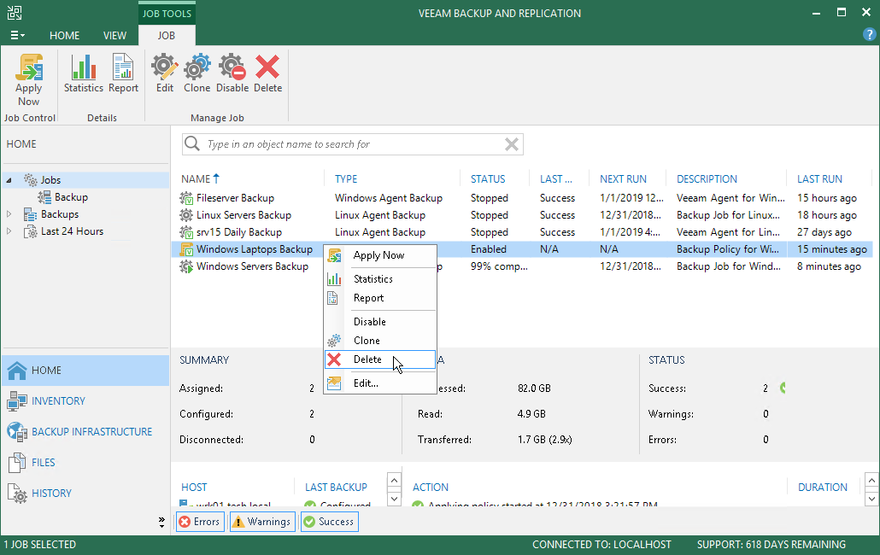Select the Linux Servers Backup job
Image resolution: width=880 pixels, height=555 pixels.
pyautogui.click(x=522, y=215)
